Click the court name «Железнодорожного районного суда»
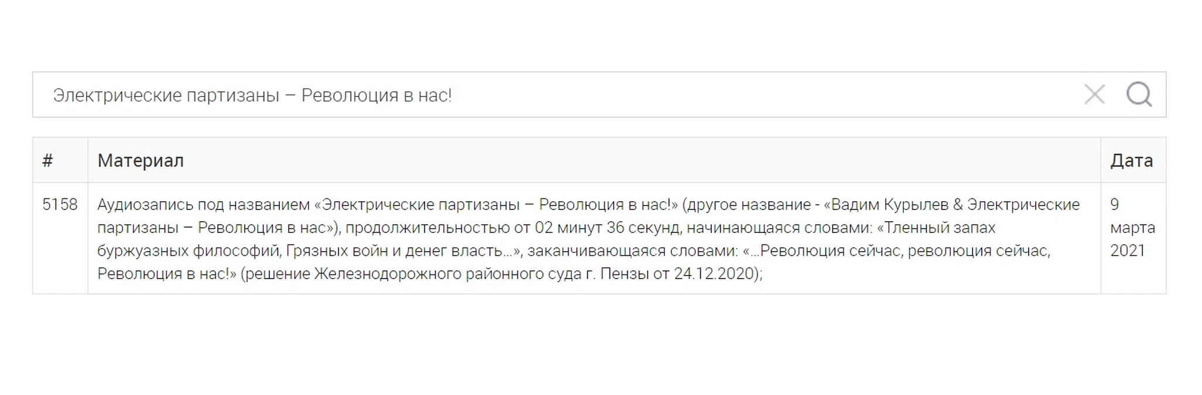 (448, 274)
